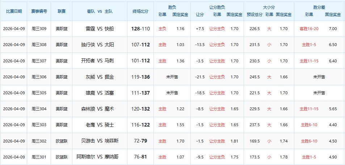Select the 终场比分 column header
345x165 pixels.
tap(140, 11)
